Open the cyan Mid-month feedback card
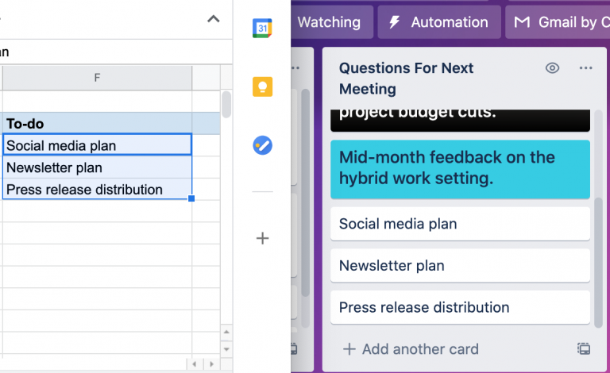Image resolution: width=610 pixels, height=373 pixels. tap(460, 168)
